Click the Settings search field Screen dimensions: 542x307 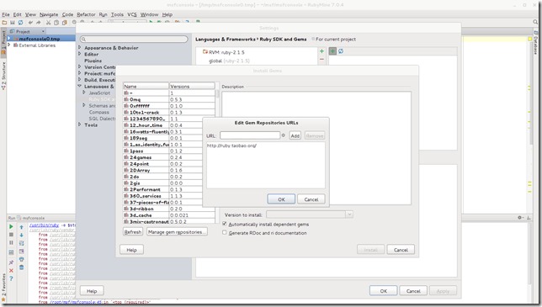click(134, 39)
